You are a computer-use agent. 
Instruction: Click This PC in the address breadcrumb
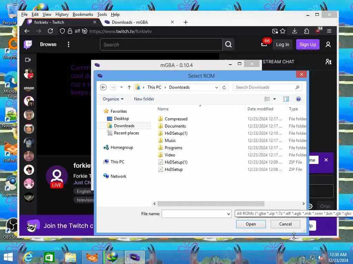[x=154, y=87]
